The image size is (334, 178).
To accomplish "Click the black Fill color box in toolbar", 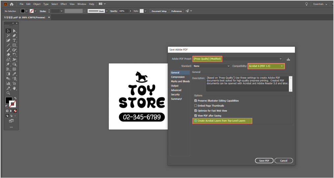I will pyautogui.click(x=9, y=100).
